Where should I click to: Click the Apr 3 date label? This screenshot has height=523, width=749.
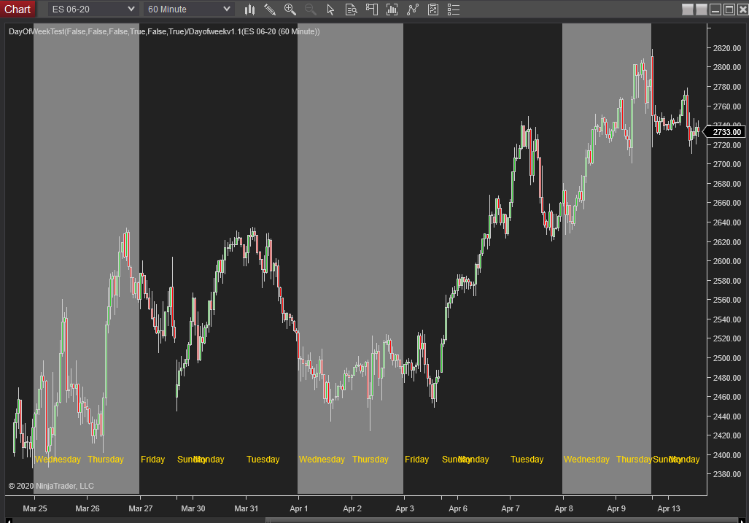click(405, 508)
